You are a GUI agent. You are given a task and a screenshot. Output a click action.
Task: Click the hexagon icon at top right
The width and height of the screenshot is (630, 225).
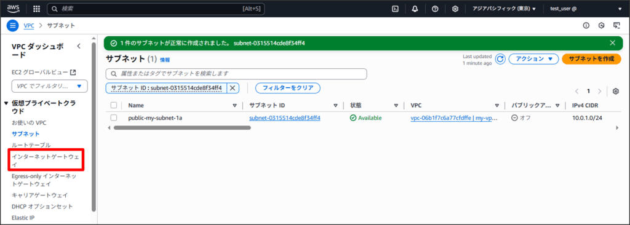[x=602, y=26]
